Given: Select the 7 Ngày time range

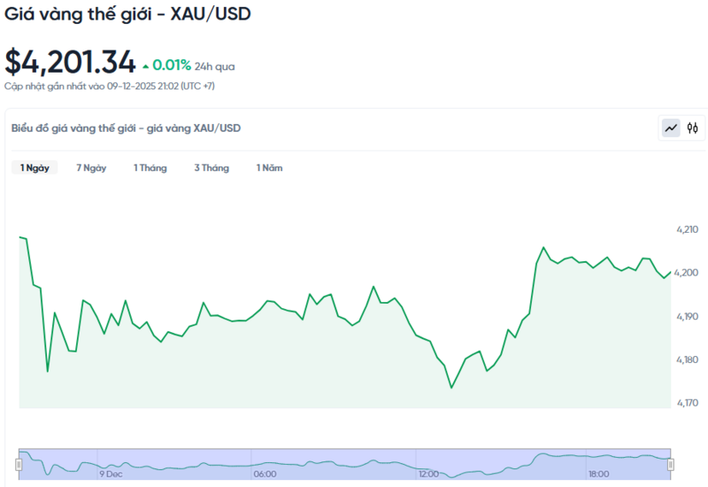Looking at the screenshot, I should point(91,167).
